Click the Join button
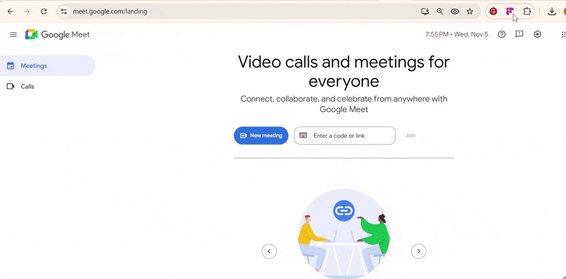This screenshot has width=566, height=279. coord(410,136)
